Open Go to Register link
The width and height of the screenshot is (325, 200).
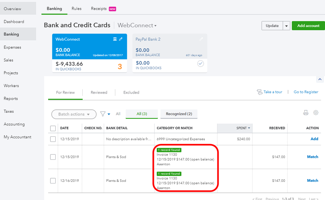coord(306,92)
